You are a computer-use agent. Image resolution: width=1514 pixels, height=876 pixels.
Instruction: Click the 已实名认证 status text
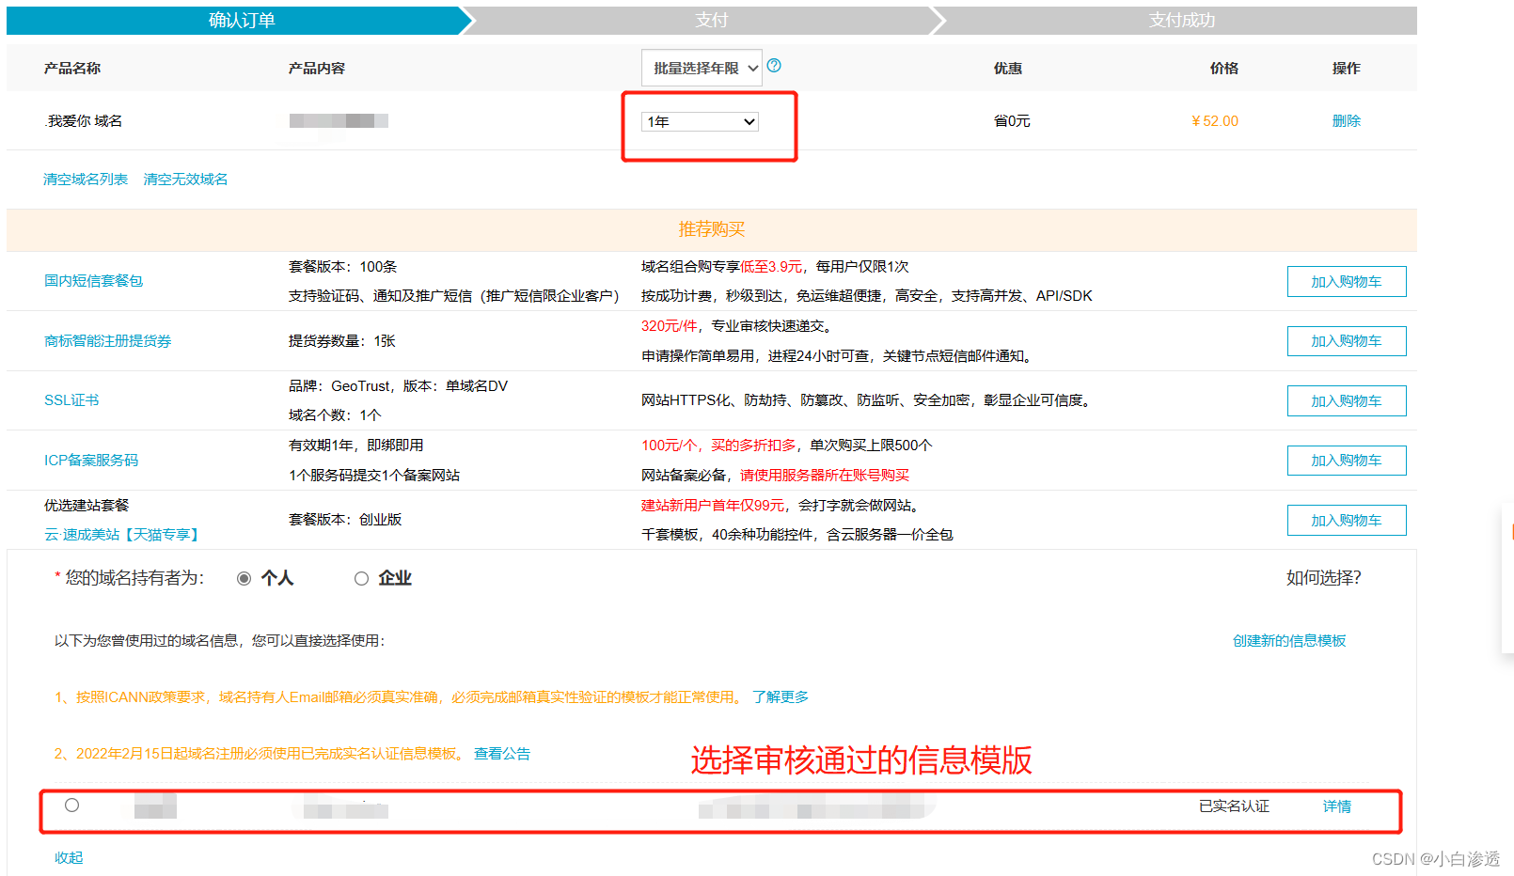point(1234,806)
